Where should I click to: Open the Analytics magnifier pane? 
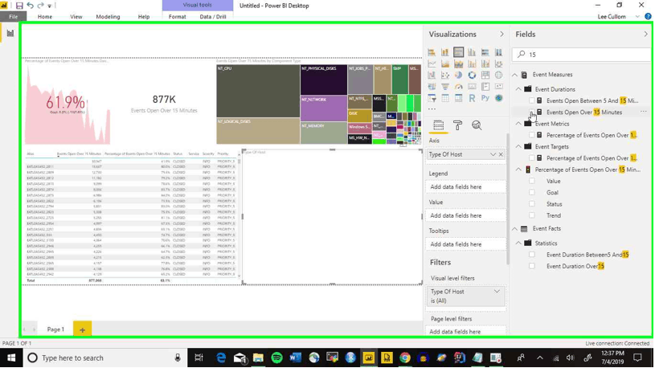coord(477,125)
